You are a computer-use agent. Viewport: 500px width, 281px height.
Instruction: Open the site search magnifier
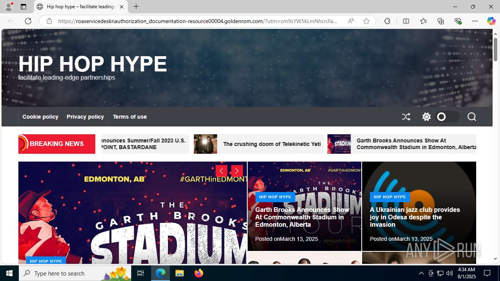click(x=471, y=117)
